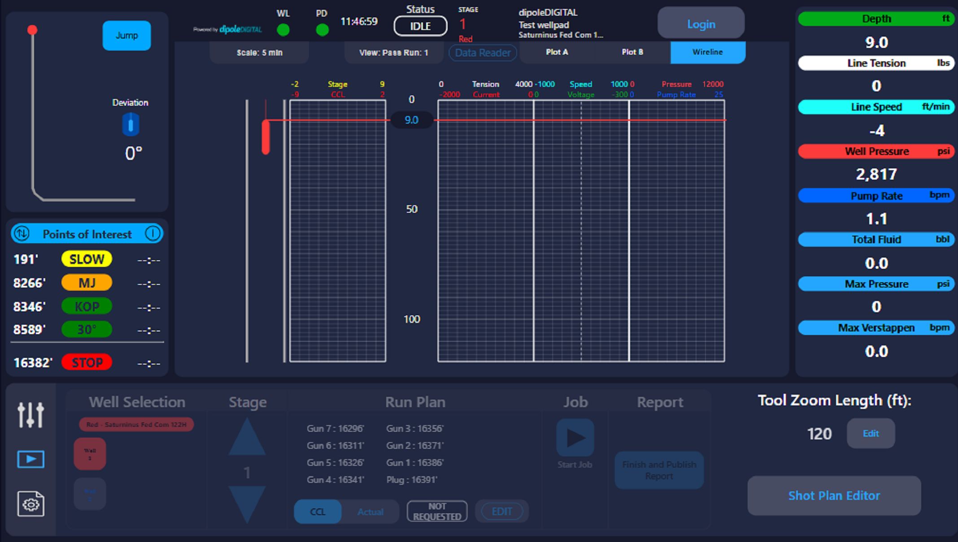The image size is (958, 542).
Task: Toggle run plan to CCL
Action: 318,512
